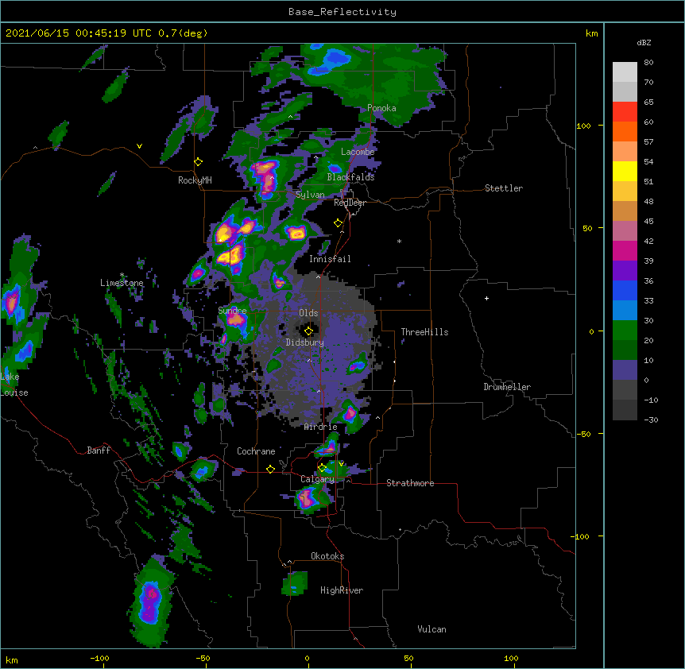Click the Limestone label

pos(122,283)
